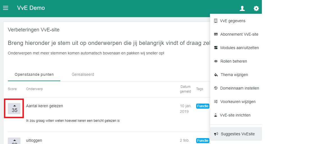Click the settings gear icon
This screenshot has width=325, height=144.
click(x=256, y=8)
